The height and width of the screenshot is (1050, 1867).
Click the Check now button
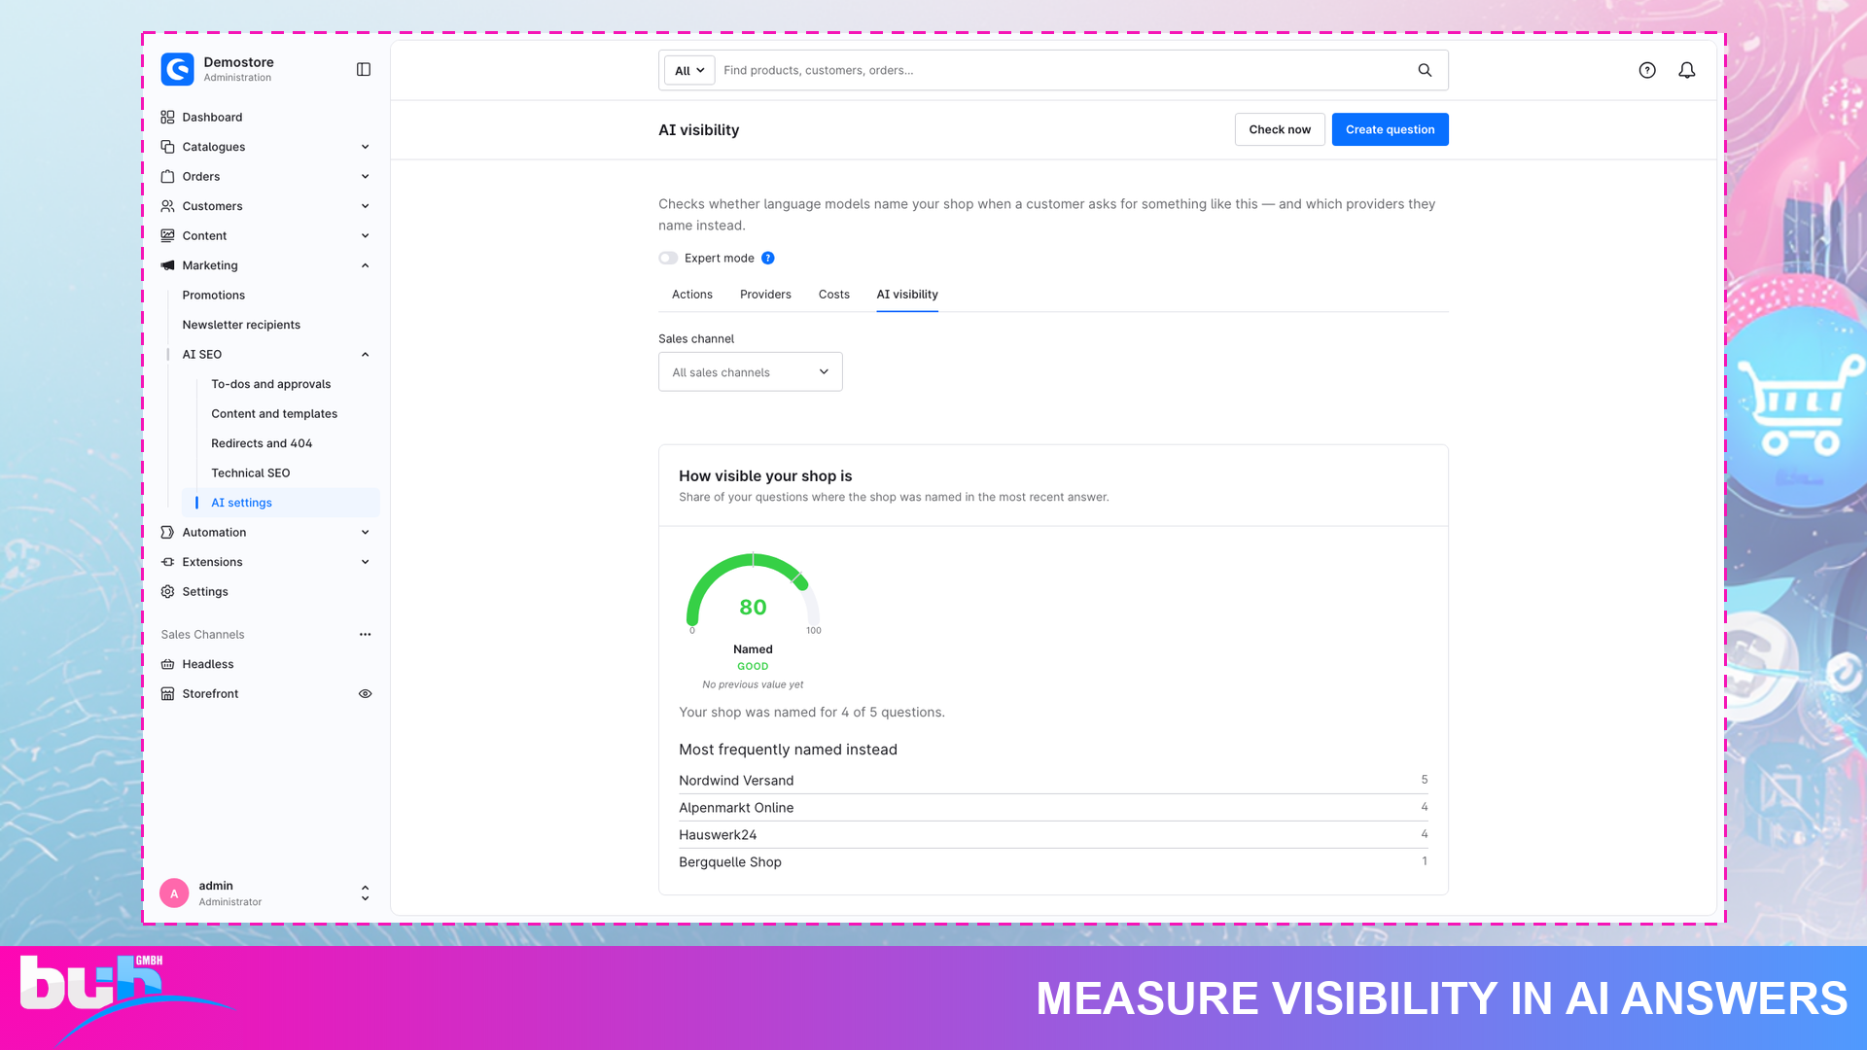point(1280,129)
